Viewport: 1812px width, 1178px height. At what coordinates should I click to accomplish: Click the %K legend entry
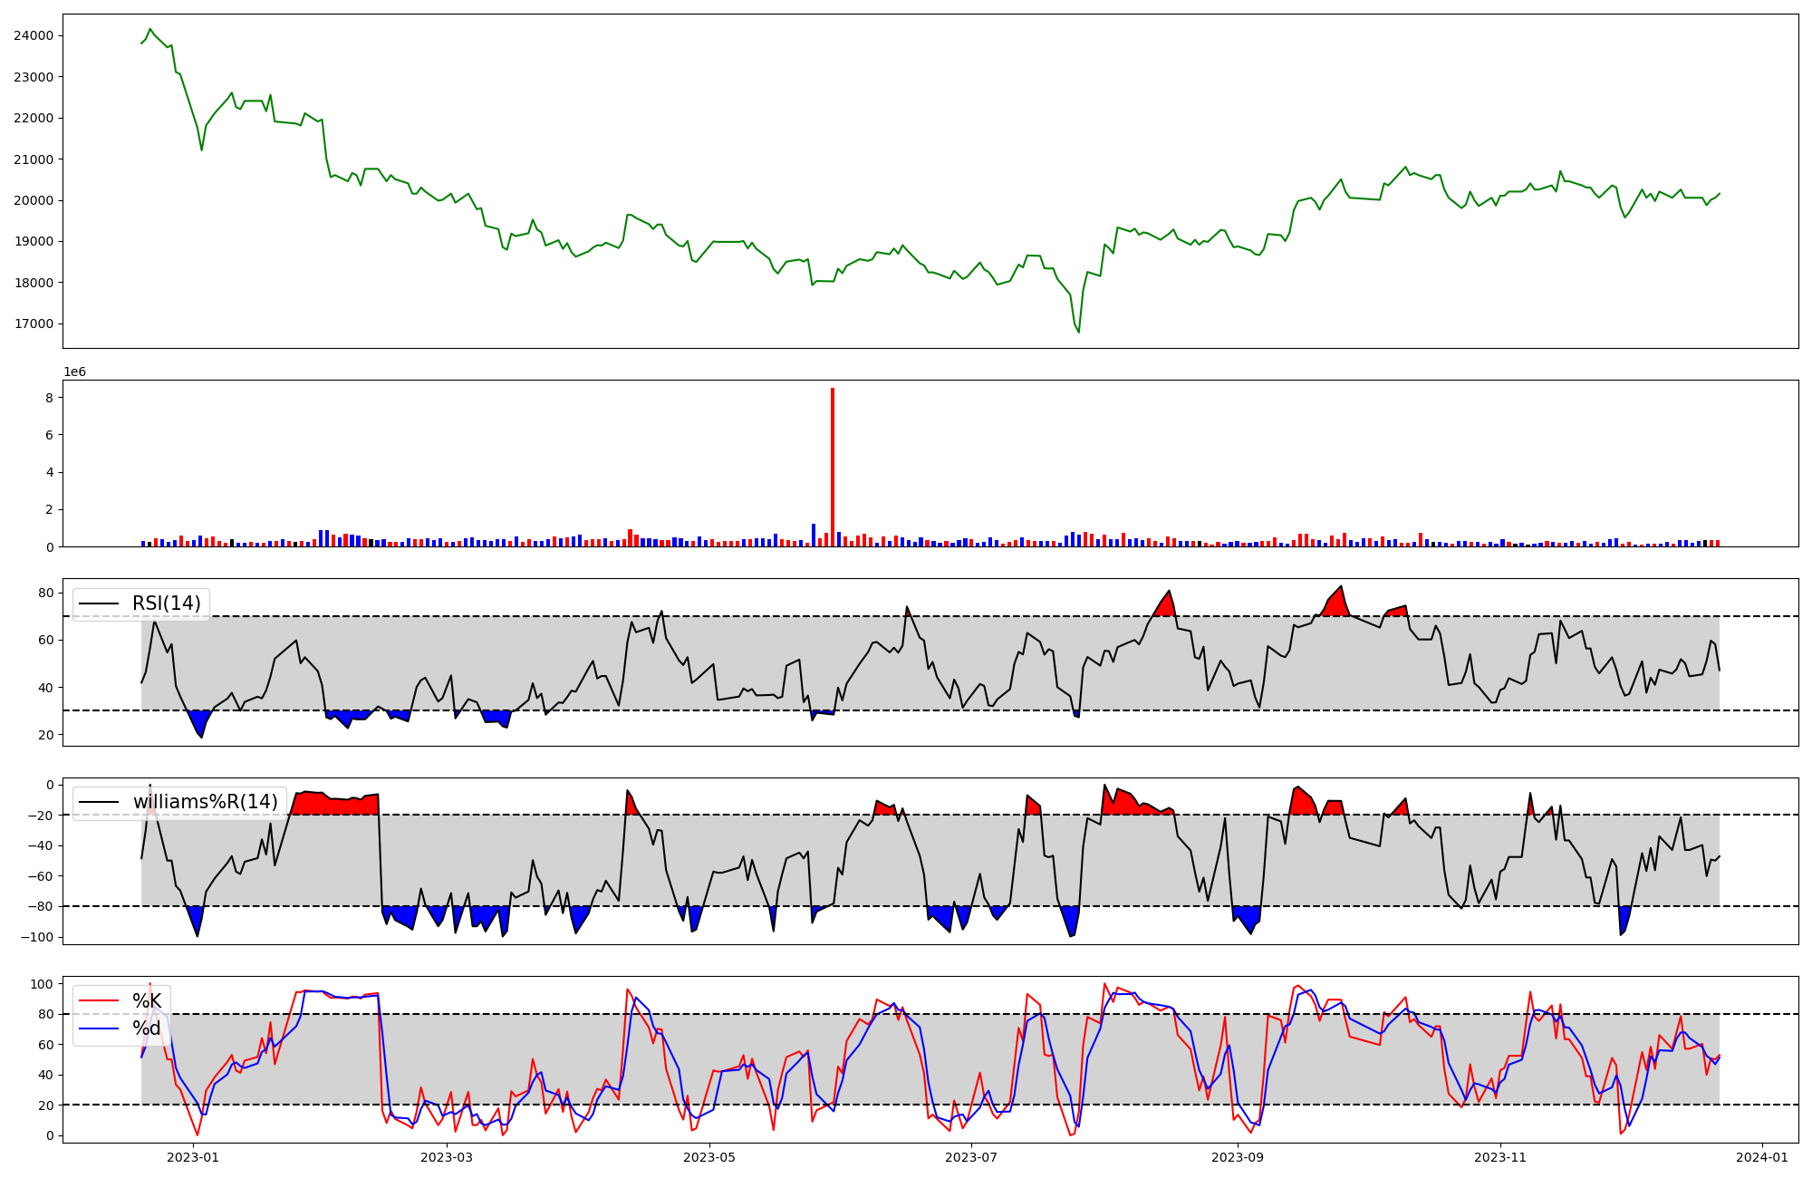click(x=146, y=1001)
